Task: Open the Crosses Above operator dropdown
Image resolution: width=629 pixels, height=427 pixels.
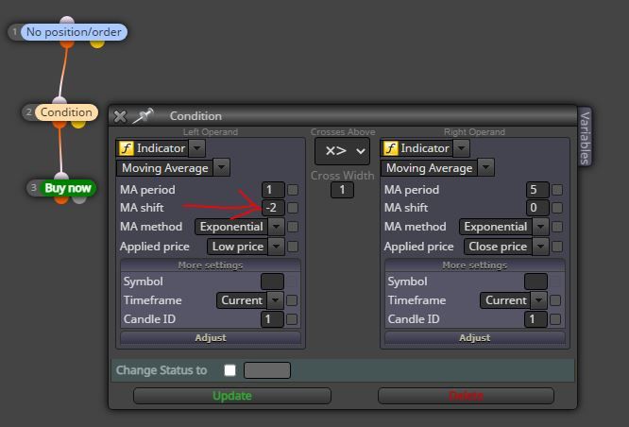Action: coord(342,151)
